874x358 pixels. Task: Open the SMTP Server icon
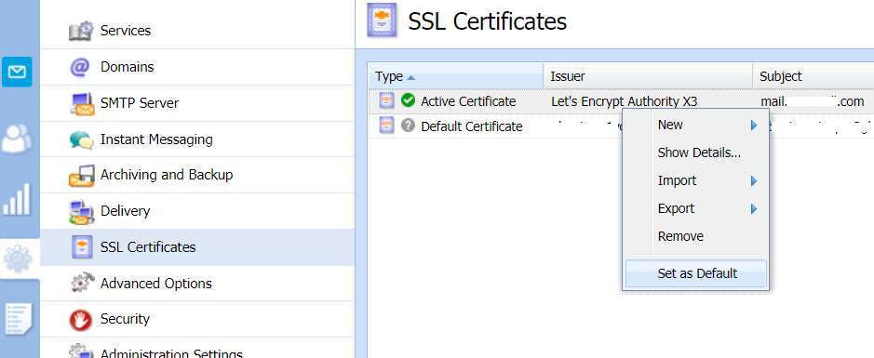coord(82,103)
